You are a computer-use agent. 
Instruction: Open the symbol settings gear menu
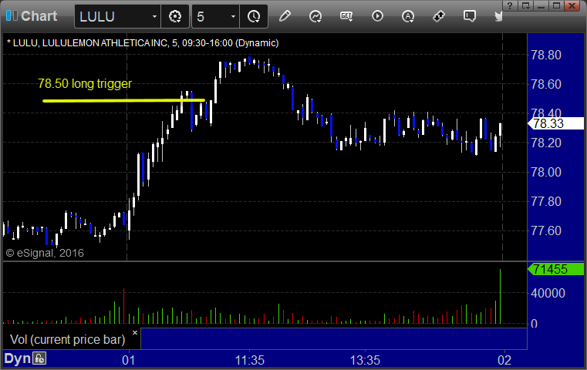tap(175, 16)
